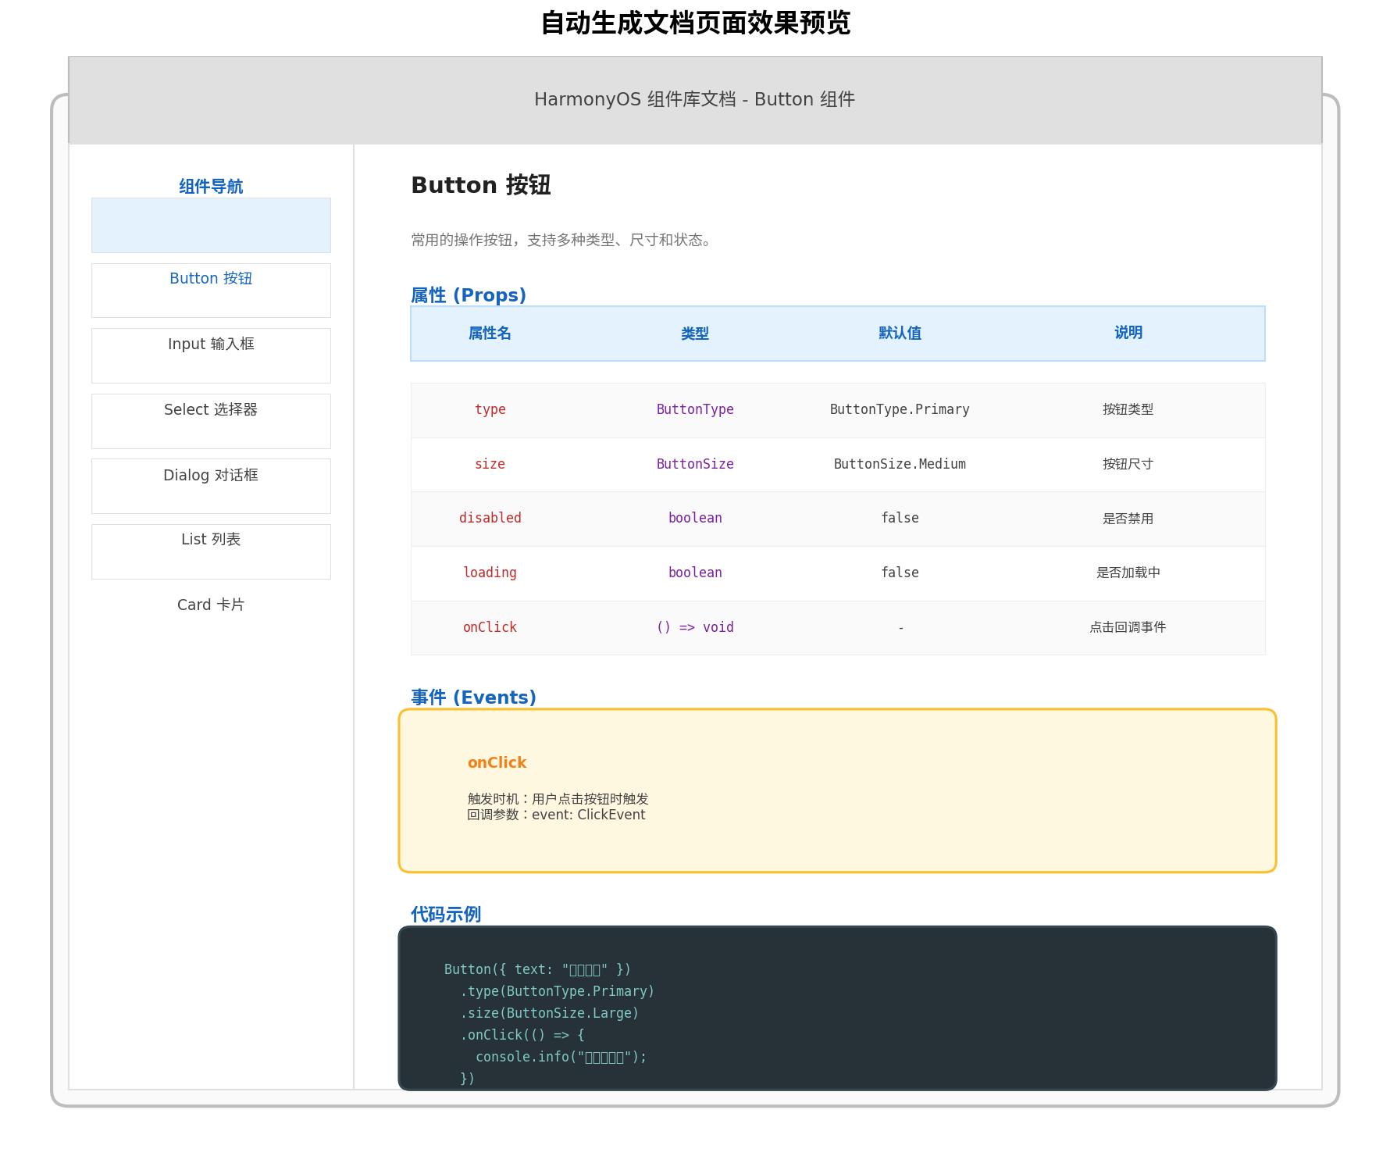Viewport: 1390px width, 1156px height.
Task: Select the type property name cell
Action: [490, 410]
